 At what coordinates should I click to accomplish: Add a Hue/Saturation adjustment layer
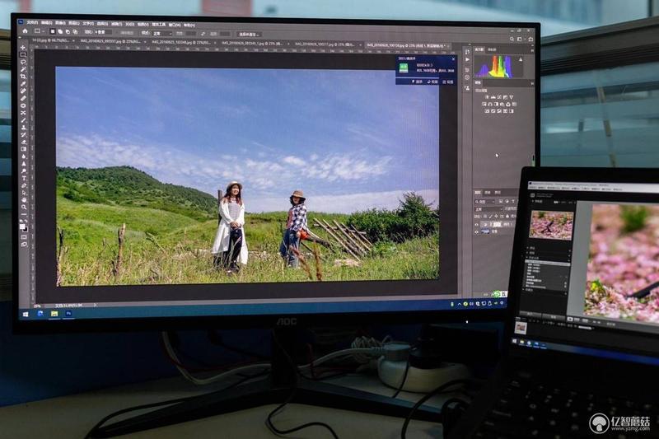484,104
